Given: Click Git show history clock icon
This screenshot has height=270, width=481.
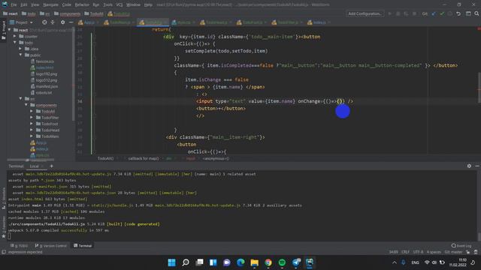Looking at the screenshot, I should [449, 13].
